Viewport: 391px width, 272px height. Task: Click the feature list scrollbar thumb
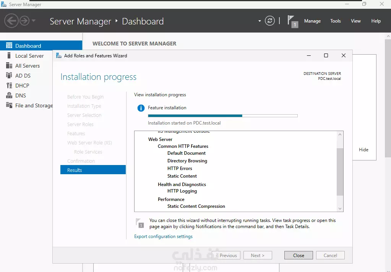(340, 172)
